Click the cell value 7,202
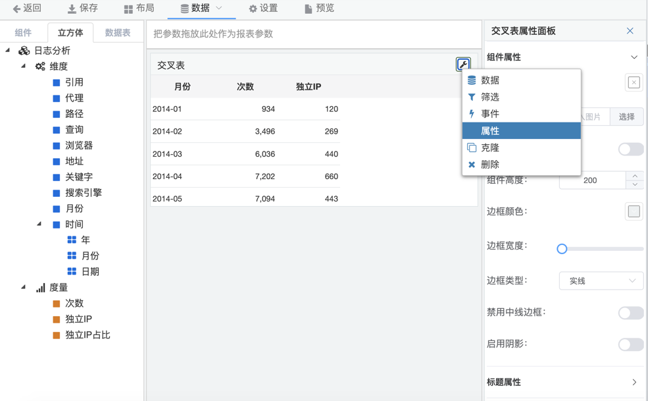The image size is (648, 401). point(265,176)
